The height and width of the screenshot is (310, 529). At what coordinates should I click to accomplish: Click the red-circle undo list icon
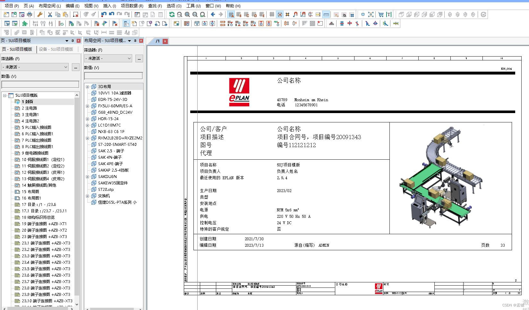pos(104,14)
